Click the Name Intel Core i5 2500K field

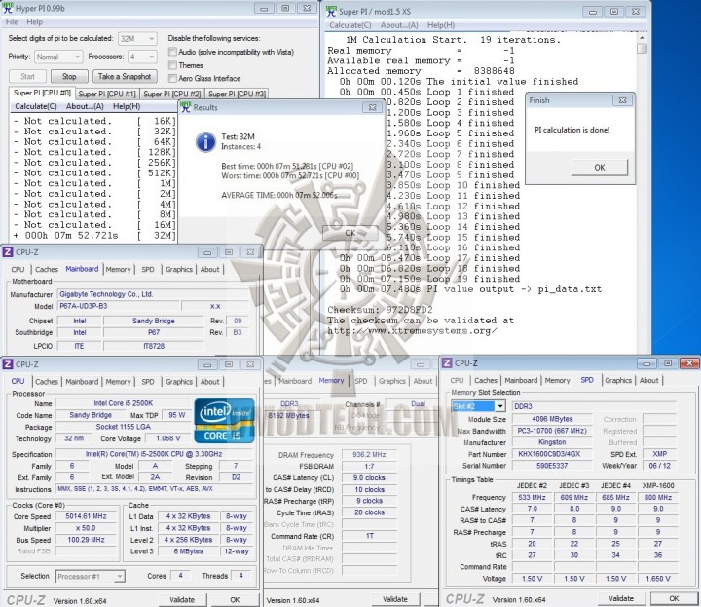(x=124, y=403)
